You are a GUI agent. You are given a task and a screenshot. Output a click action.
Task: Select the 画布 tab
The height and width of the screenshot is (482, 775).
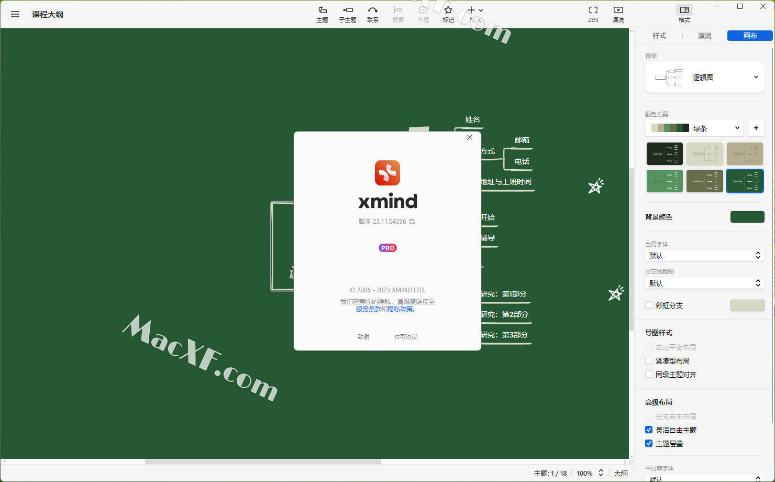coord(750,36)
